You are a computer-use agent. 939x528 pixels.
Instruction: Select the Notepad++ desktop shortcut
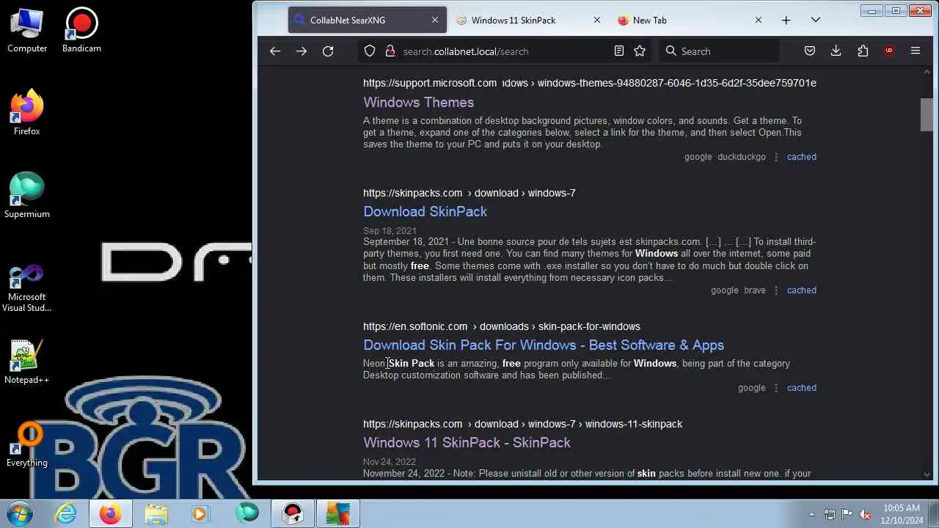pos(27,362)
